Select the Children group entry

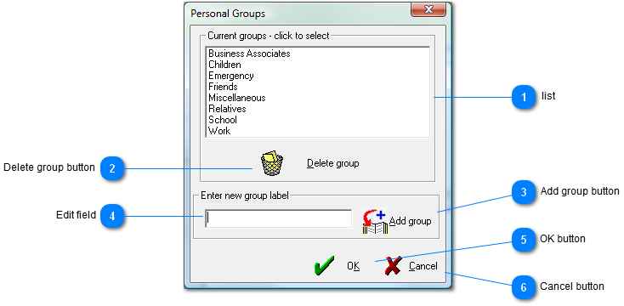coord(224,65)
